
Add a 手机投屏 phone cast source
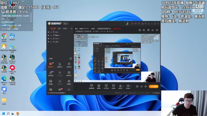[x=106, y=87]
